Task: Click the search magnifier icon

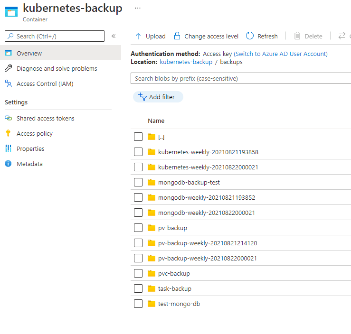Action: tap(10, 36)
